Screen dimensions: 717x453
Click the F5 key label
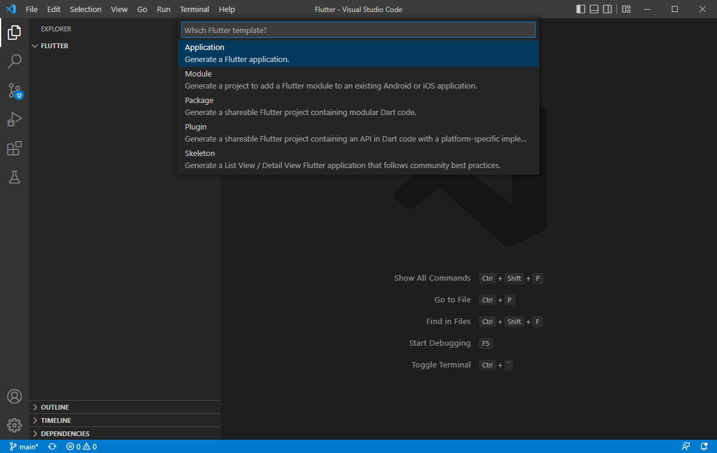pyautogui.click(x=486, y=343)
